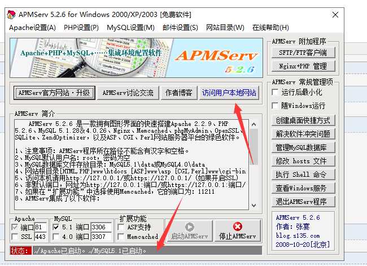Click the intro text scrollbar up arrow
Image resolution: width=367 pixels, height=266 pixels.
(254, 124)
